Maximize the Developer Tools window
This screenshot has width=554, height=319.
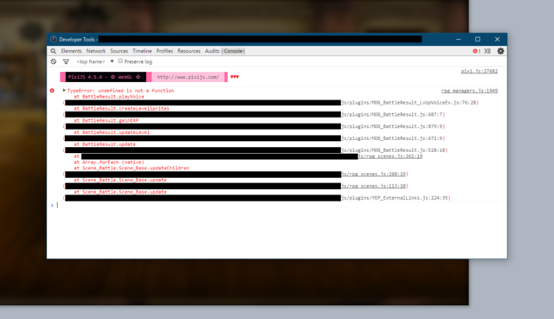click(478, 39)
